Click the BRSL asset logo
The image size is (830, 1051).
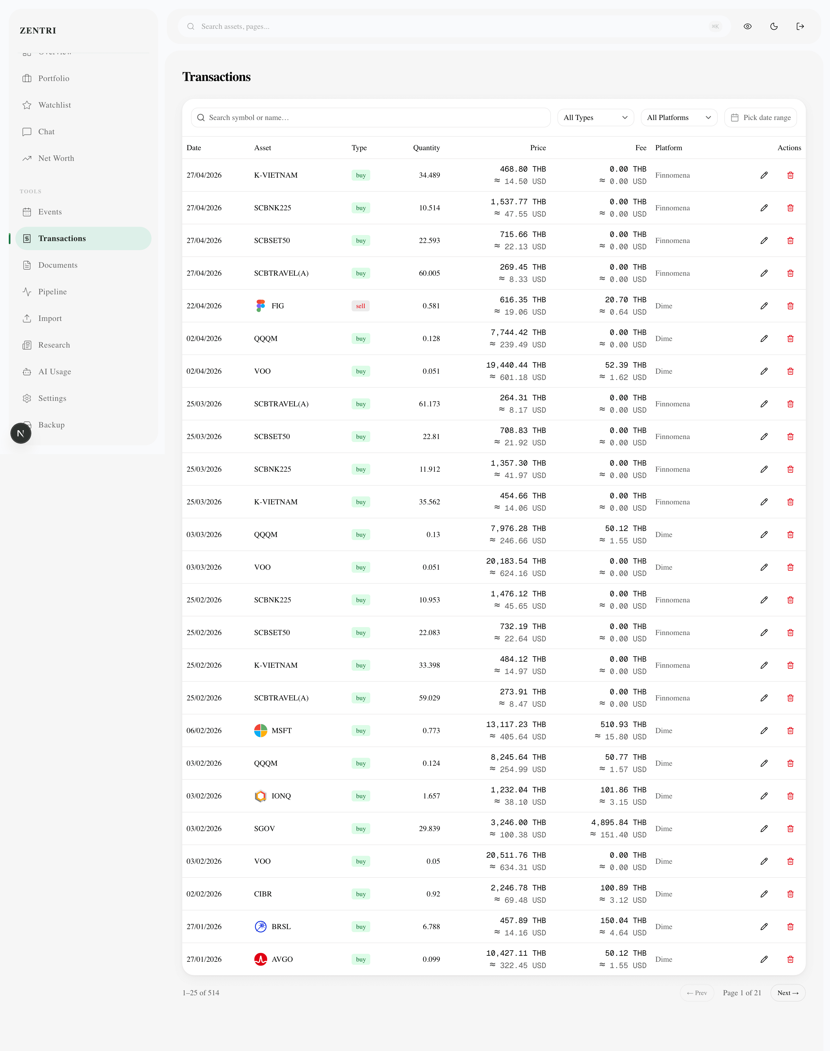(x=260, y=927)
